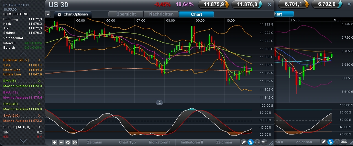353x146 pixels.
Task: Click the SMA (48) indicator label
Action: point(10,104)
